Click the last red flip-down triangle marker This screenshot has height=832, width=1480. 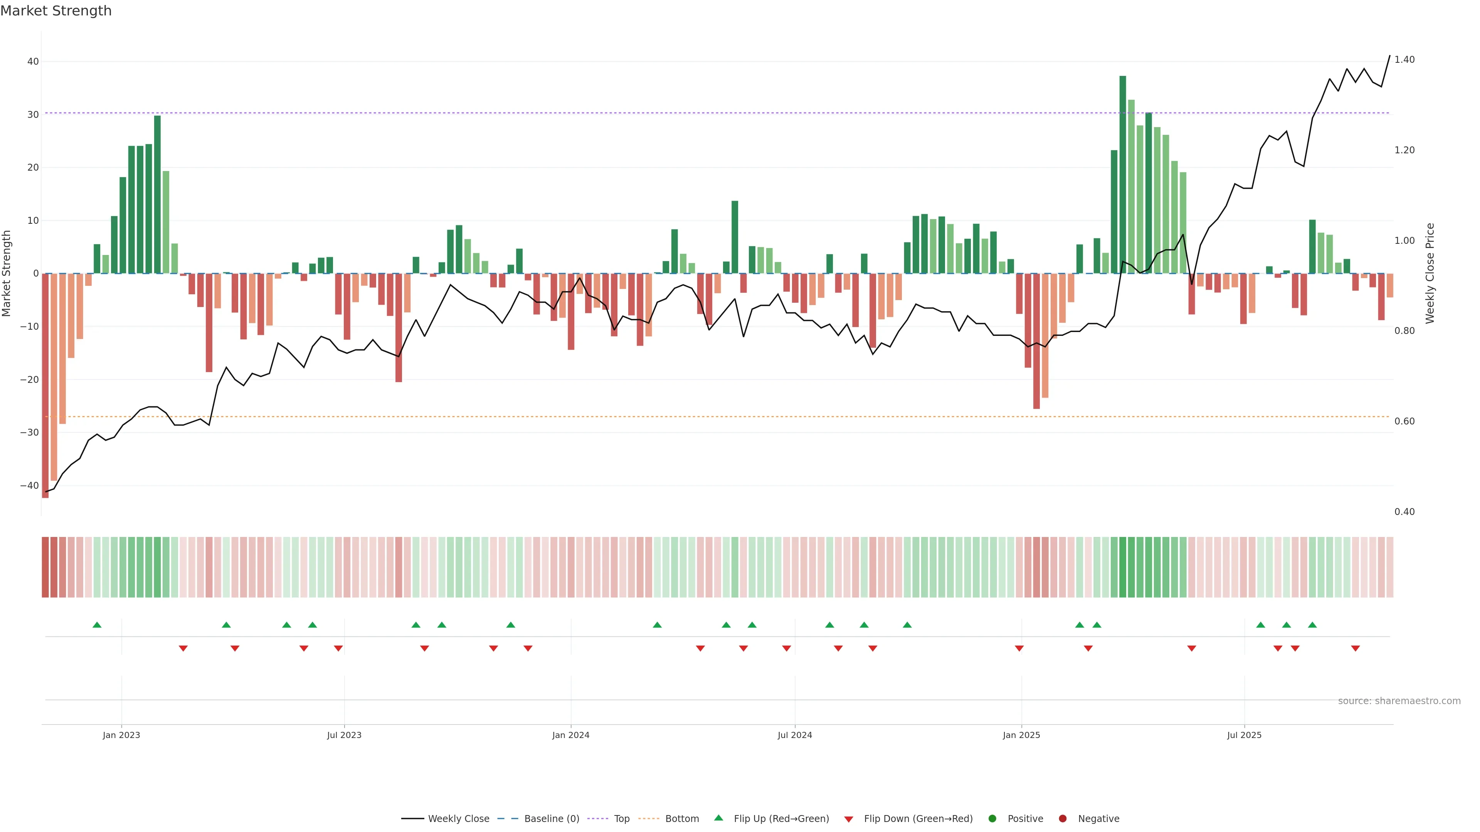(1356, 648)
